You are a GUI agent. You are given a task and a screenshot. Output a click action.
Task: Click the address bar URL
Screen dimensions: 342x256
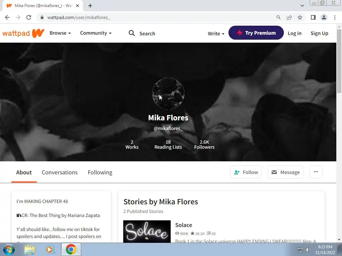[x=78, y=17]
